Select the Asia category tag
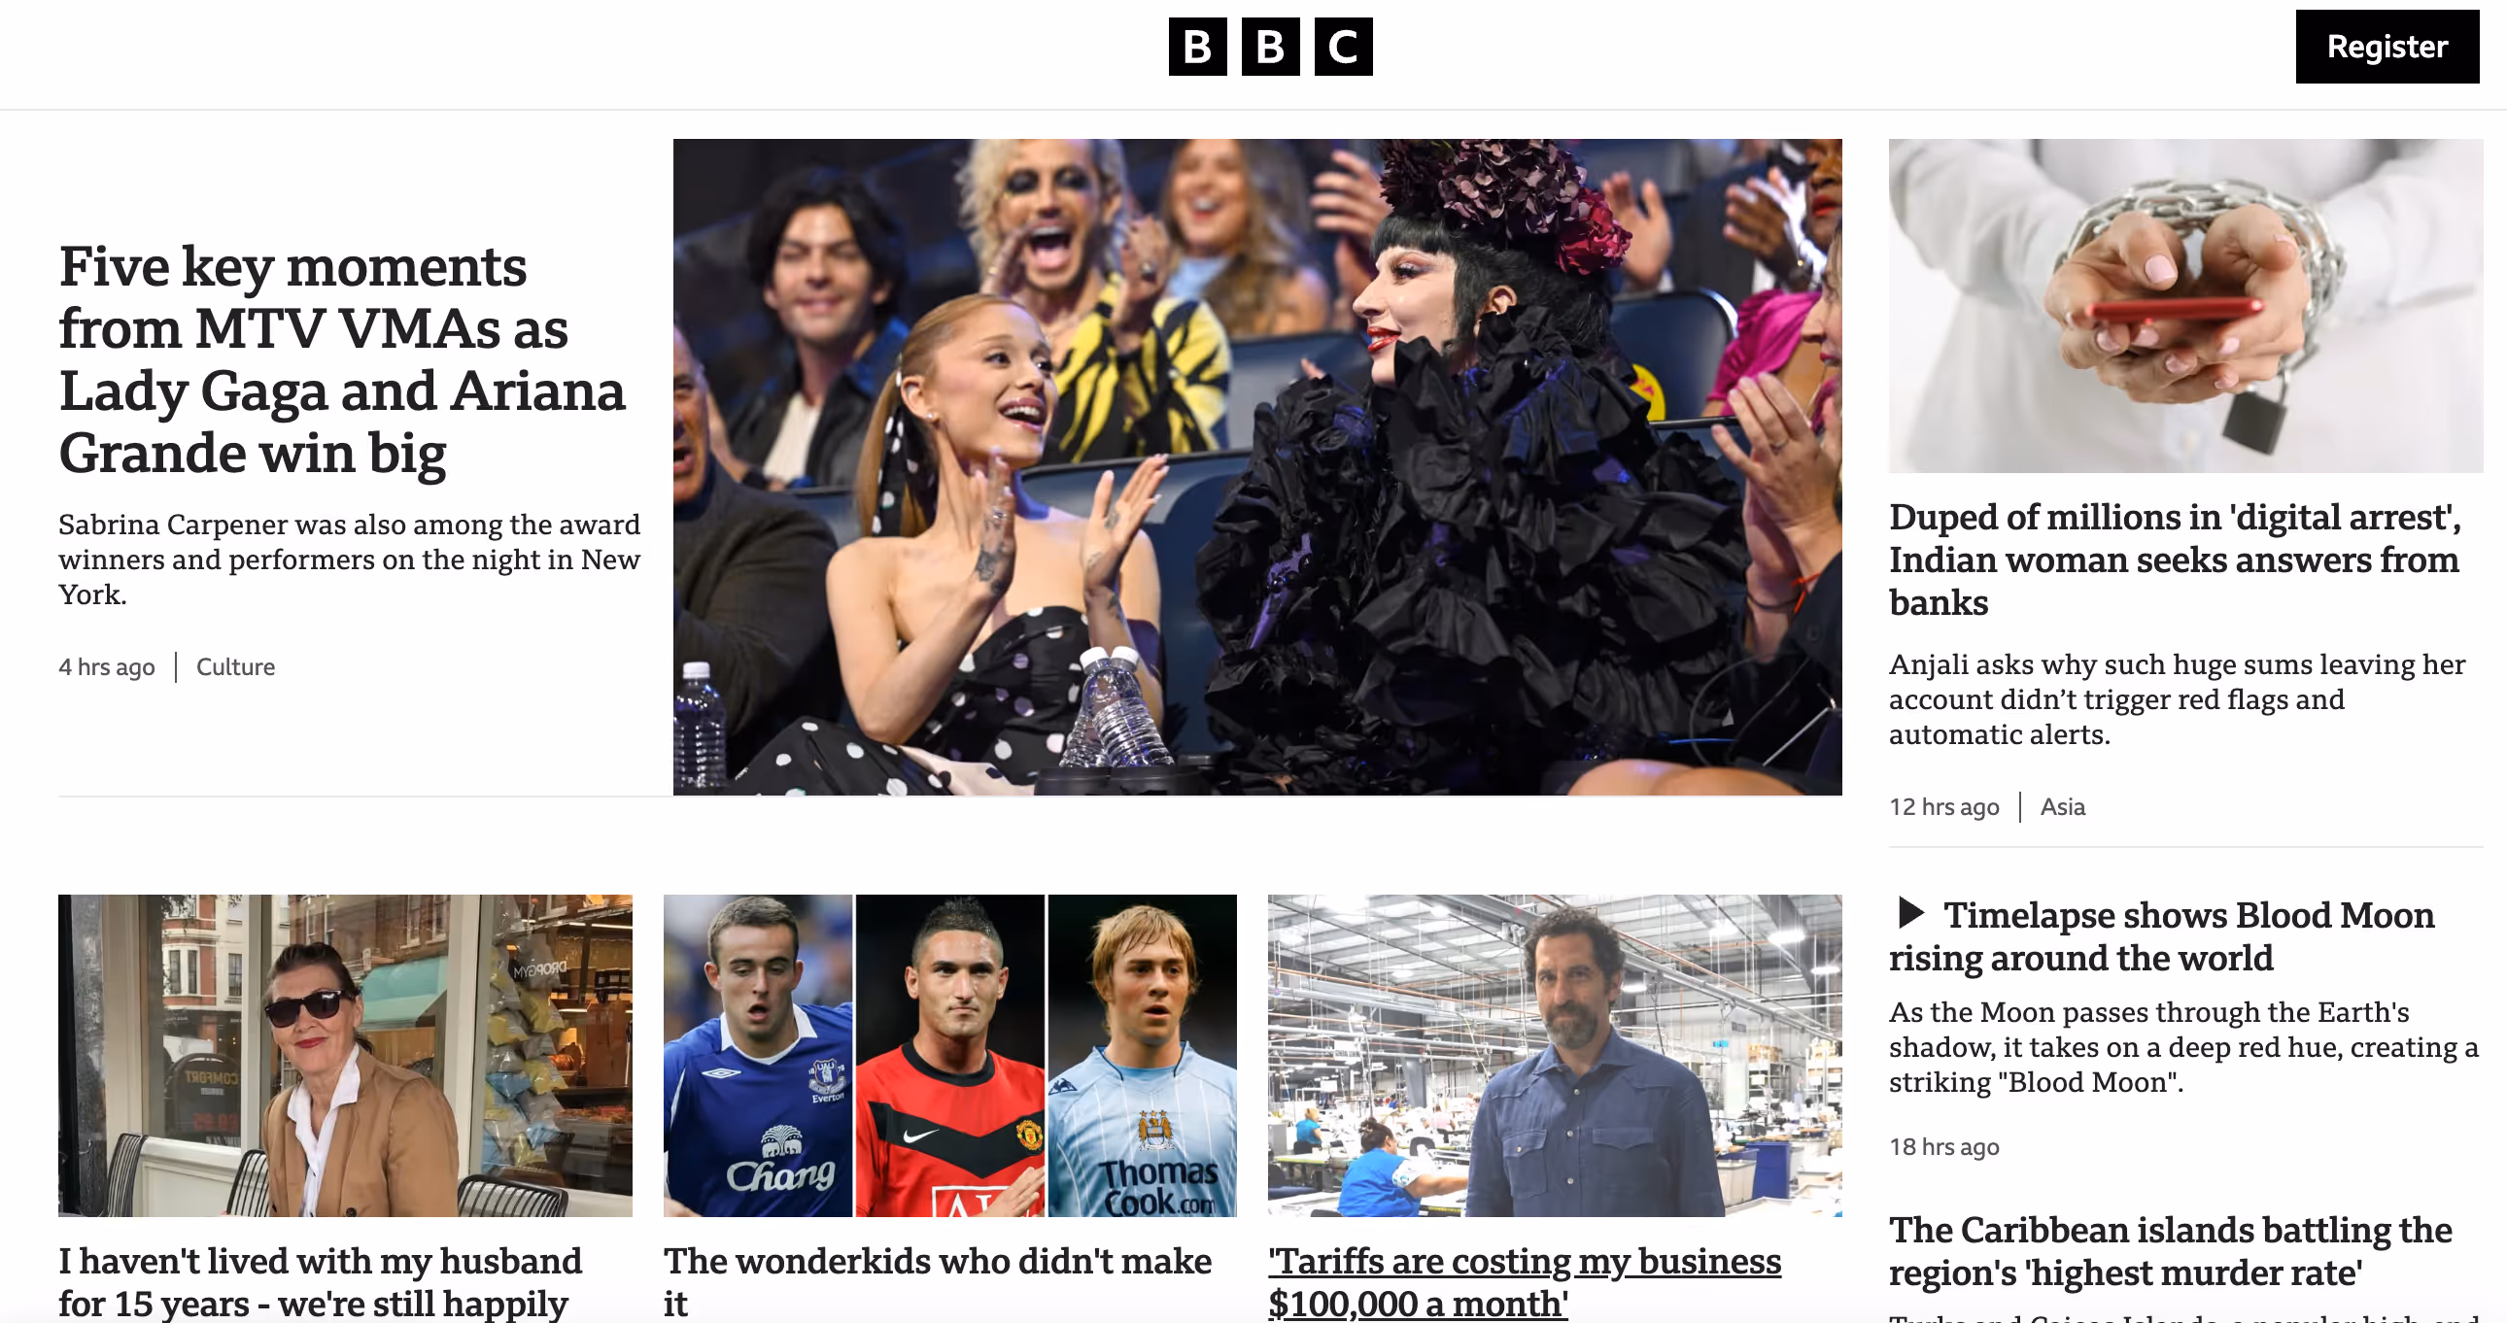Viewport: 2507px width, 1323px height. 2062,806
